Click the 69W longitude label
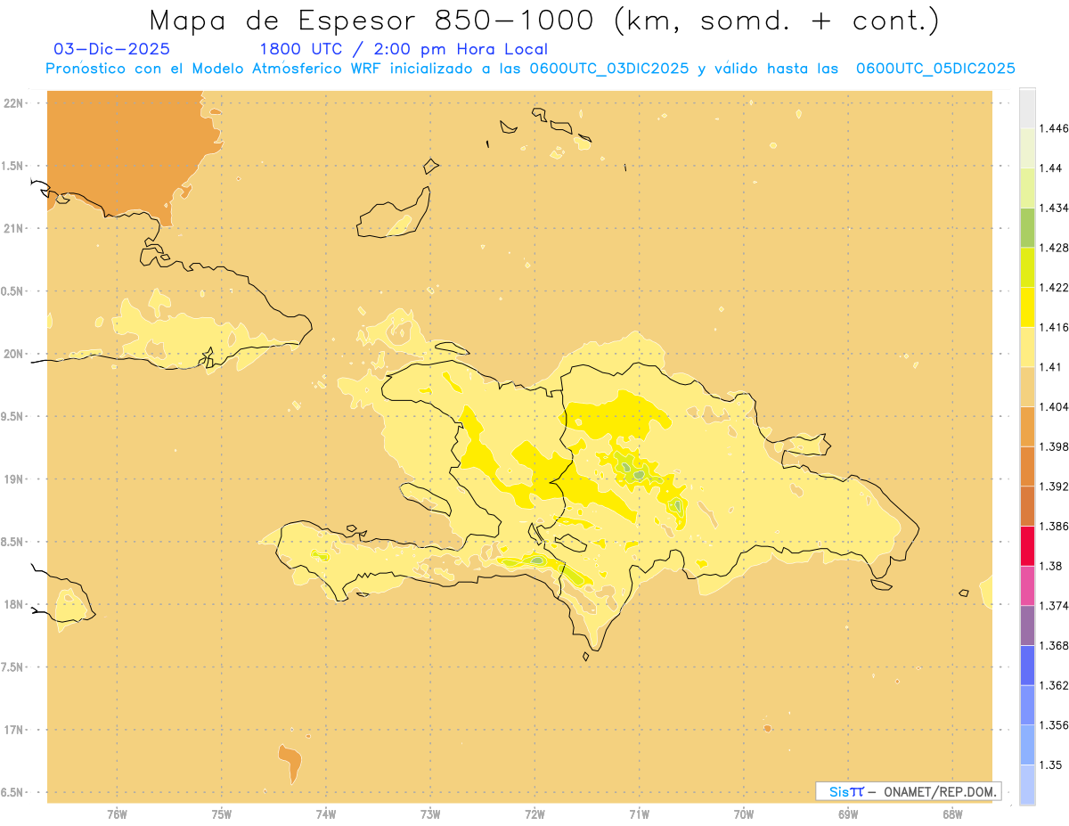This screenshot has width=1069, height=826. pos(848,814)
